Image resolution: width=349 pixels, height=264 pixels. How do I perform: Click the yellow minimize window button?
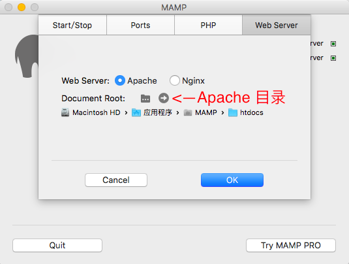click(x=22, y=7)
